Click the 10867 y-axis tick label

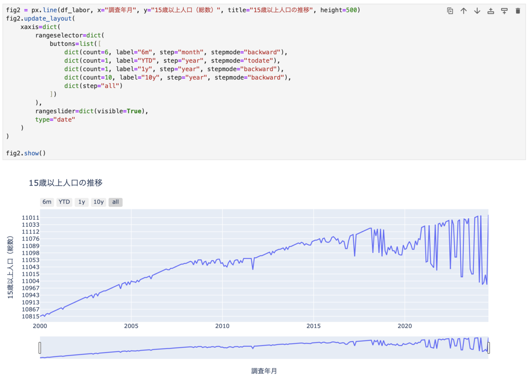(x=30, y=309)
